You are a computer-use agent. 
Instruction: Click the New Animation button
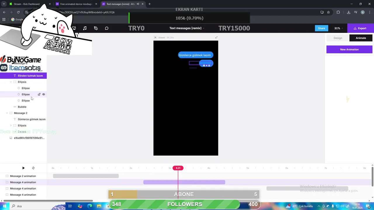click(x=349, y=50)
